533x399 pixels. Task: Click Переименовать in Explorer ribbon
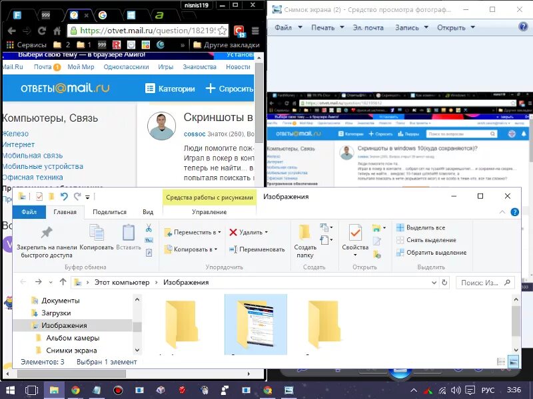click(257, 249)
